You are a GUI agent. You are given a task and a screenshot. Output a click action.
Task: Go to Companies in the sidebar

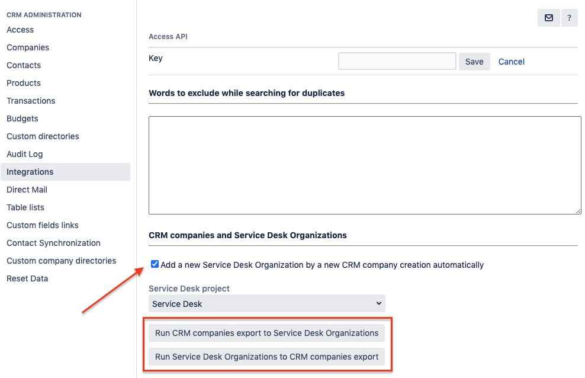pos(28,47)
